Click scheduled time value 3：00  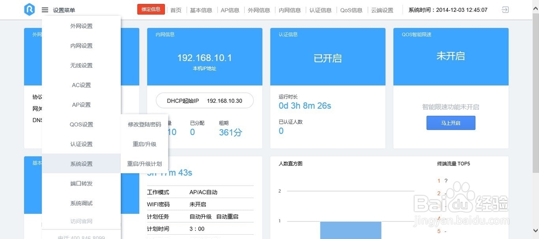[197, 229]
